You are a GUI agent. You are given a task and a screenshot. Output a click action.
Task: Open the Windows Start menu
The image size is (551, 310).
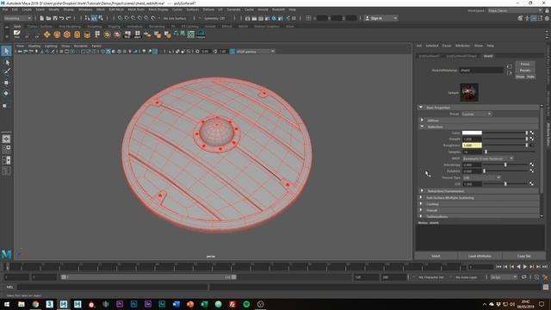[7, 304]
